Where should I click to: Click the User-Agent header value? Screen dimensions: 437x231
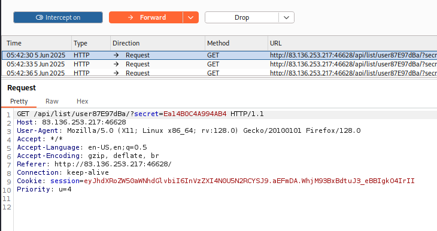(214, 130)
